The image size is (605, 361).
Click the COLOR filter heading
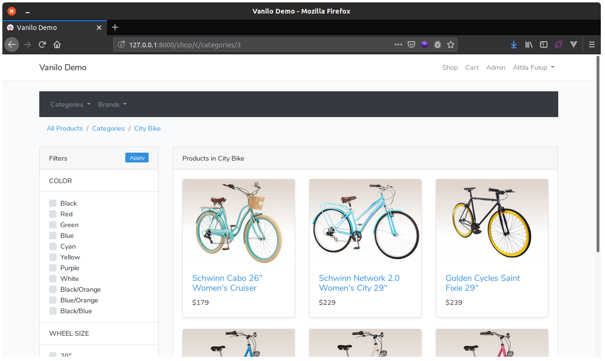click(60, 181)
